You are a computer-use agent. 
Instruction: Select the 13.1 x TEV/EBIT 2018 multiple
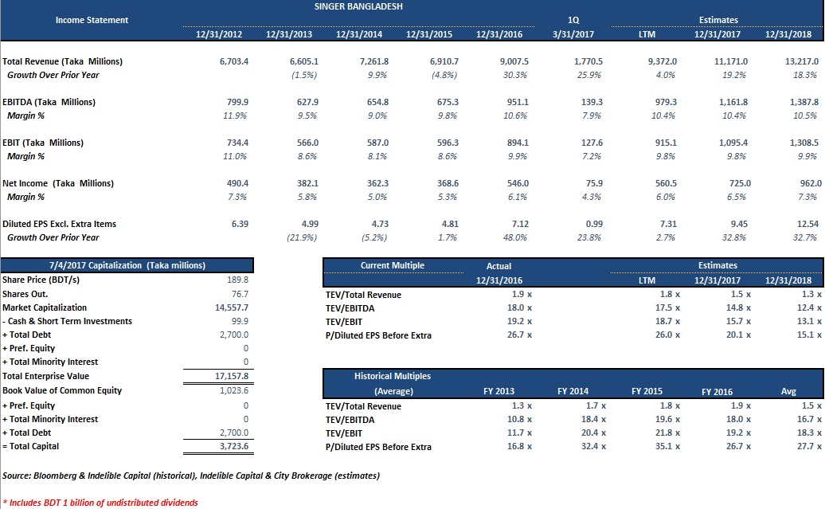tap(809, 321)
